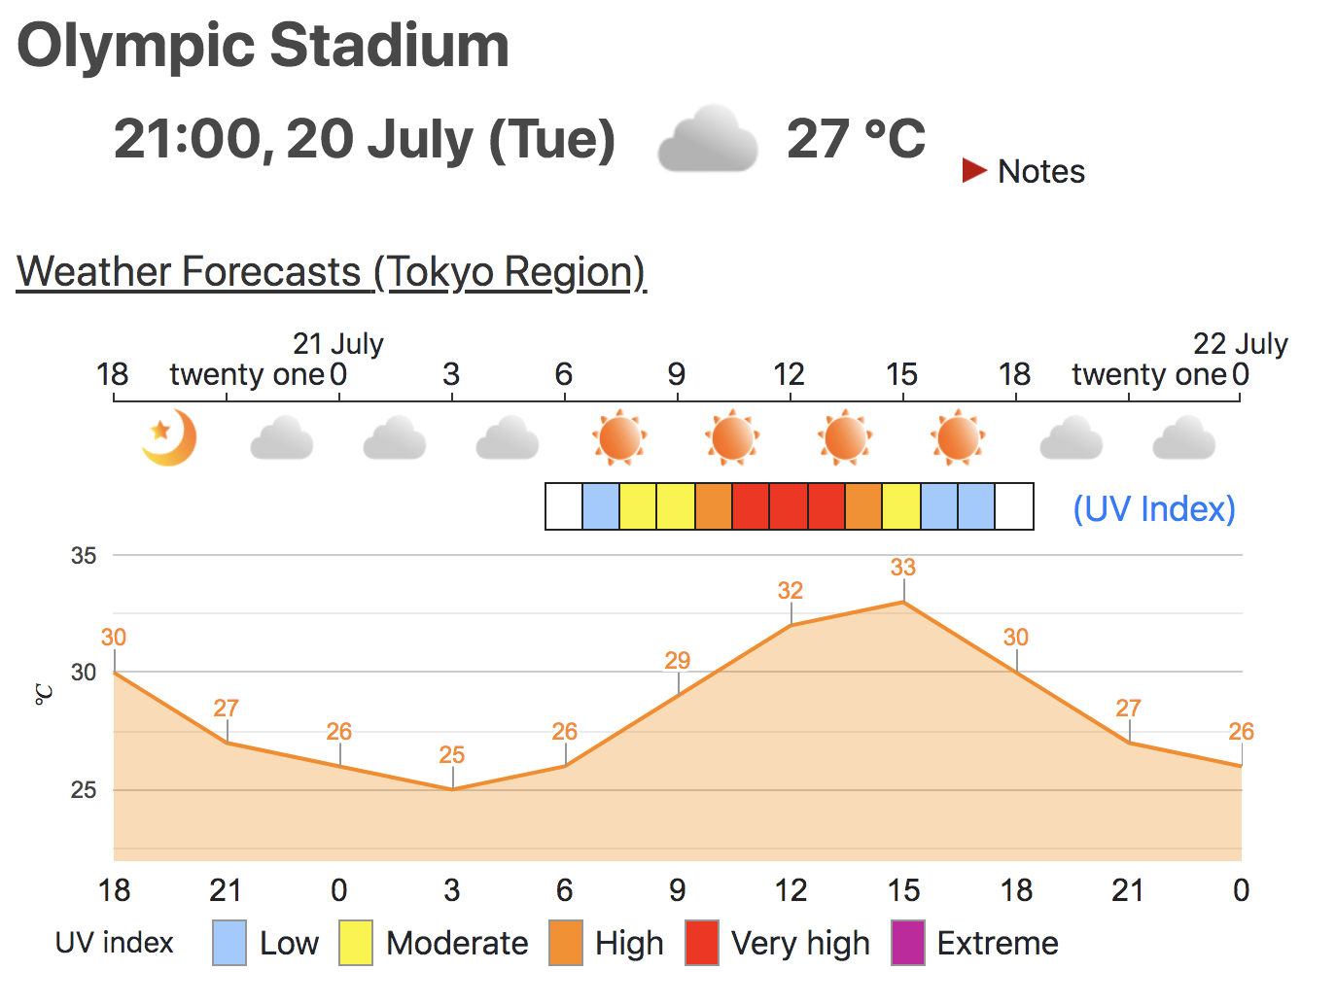The height and width of the screenshot is (1005, 1336).
Task: Click the Moderate yellow legend swatch
Action: click(x=356, y=943)
